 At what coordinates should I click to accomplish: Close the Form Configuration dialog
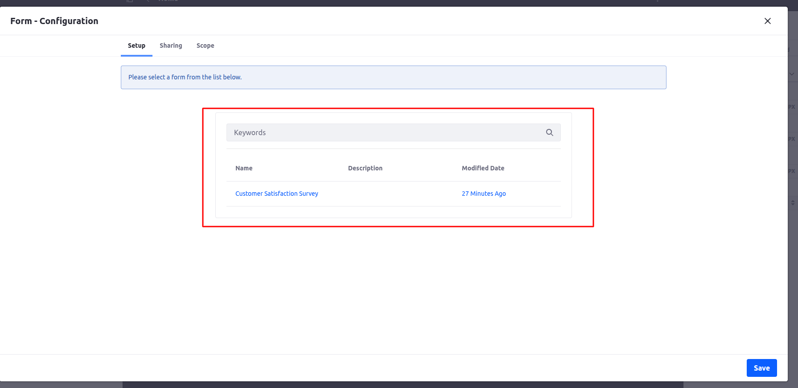768,21
